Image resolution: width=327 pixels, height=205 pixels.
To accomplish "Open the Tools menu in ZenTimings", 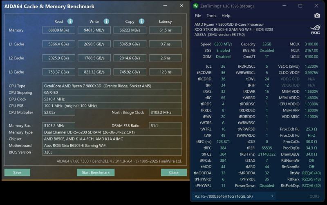I will (211, 16).
